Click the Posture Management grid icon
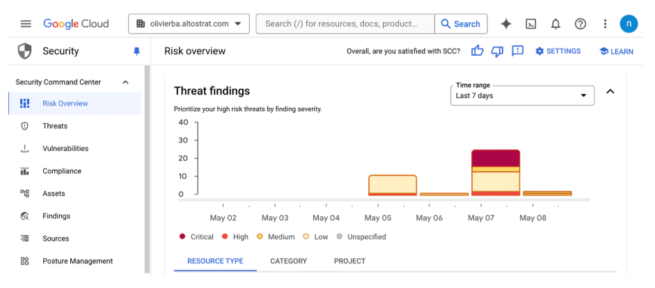The width and height of the screenshot is (655, 288). point(24,262)
